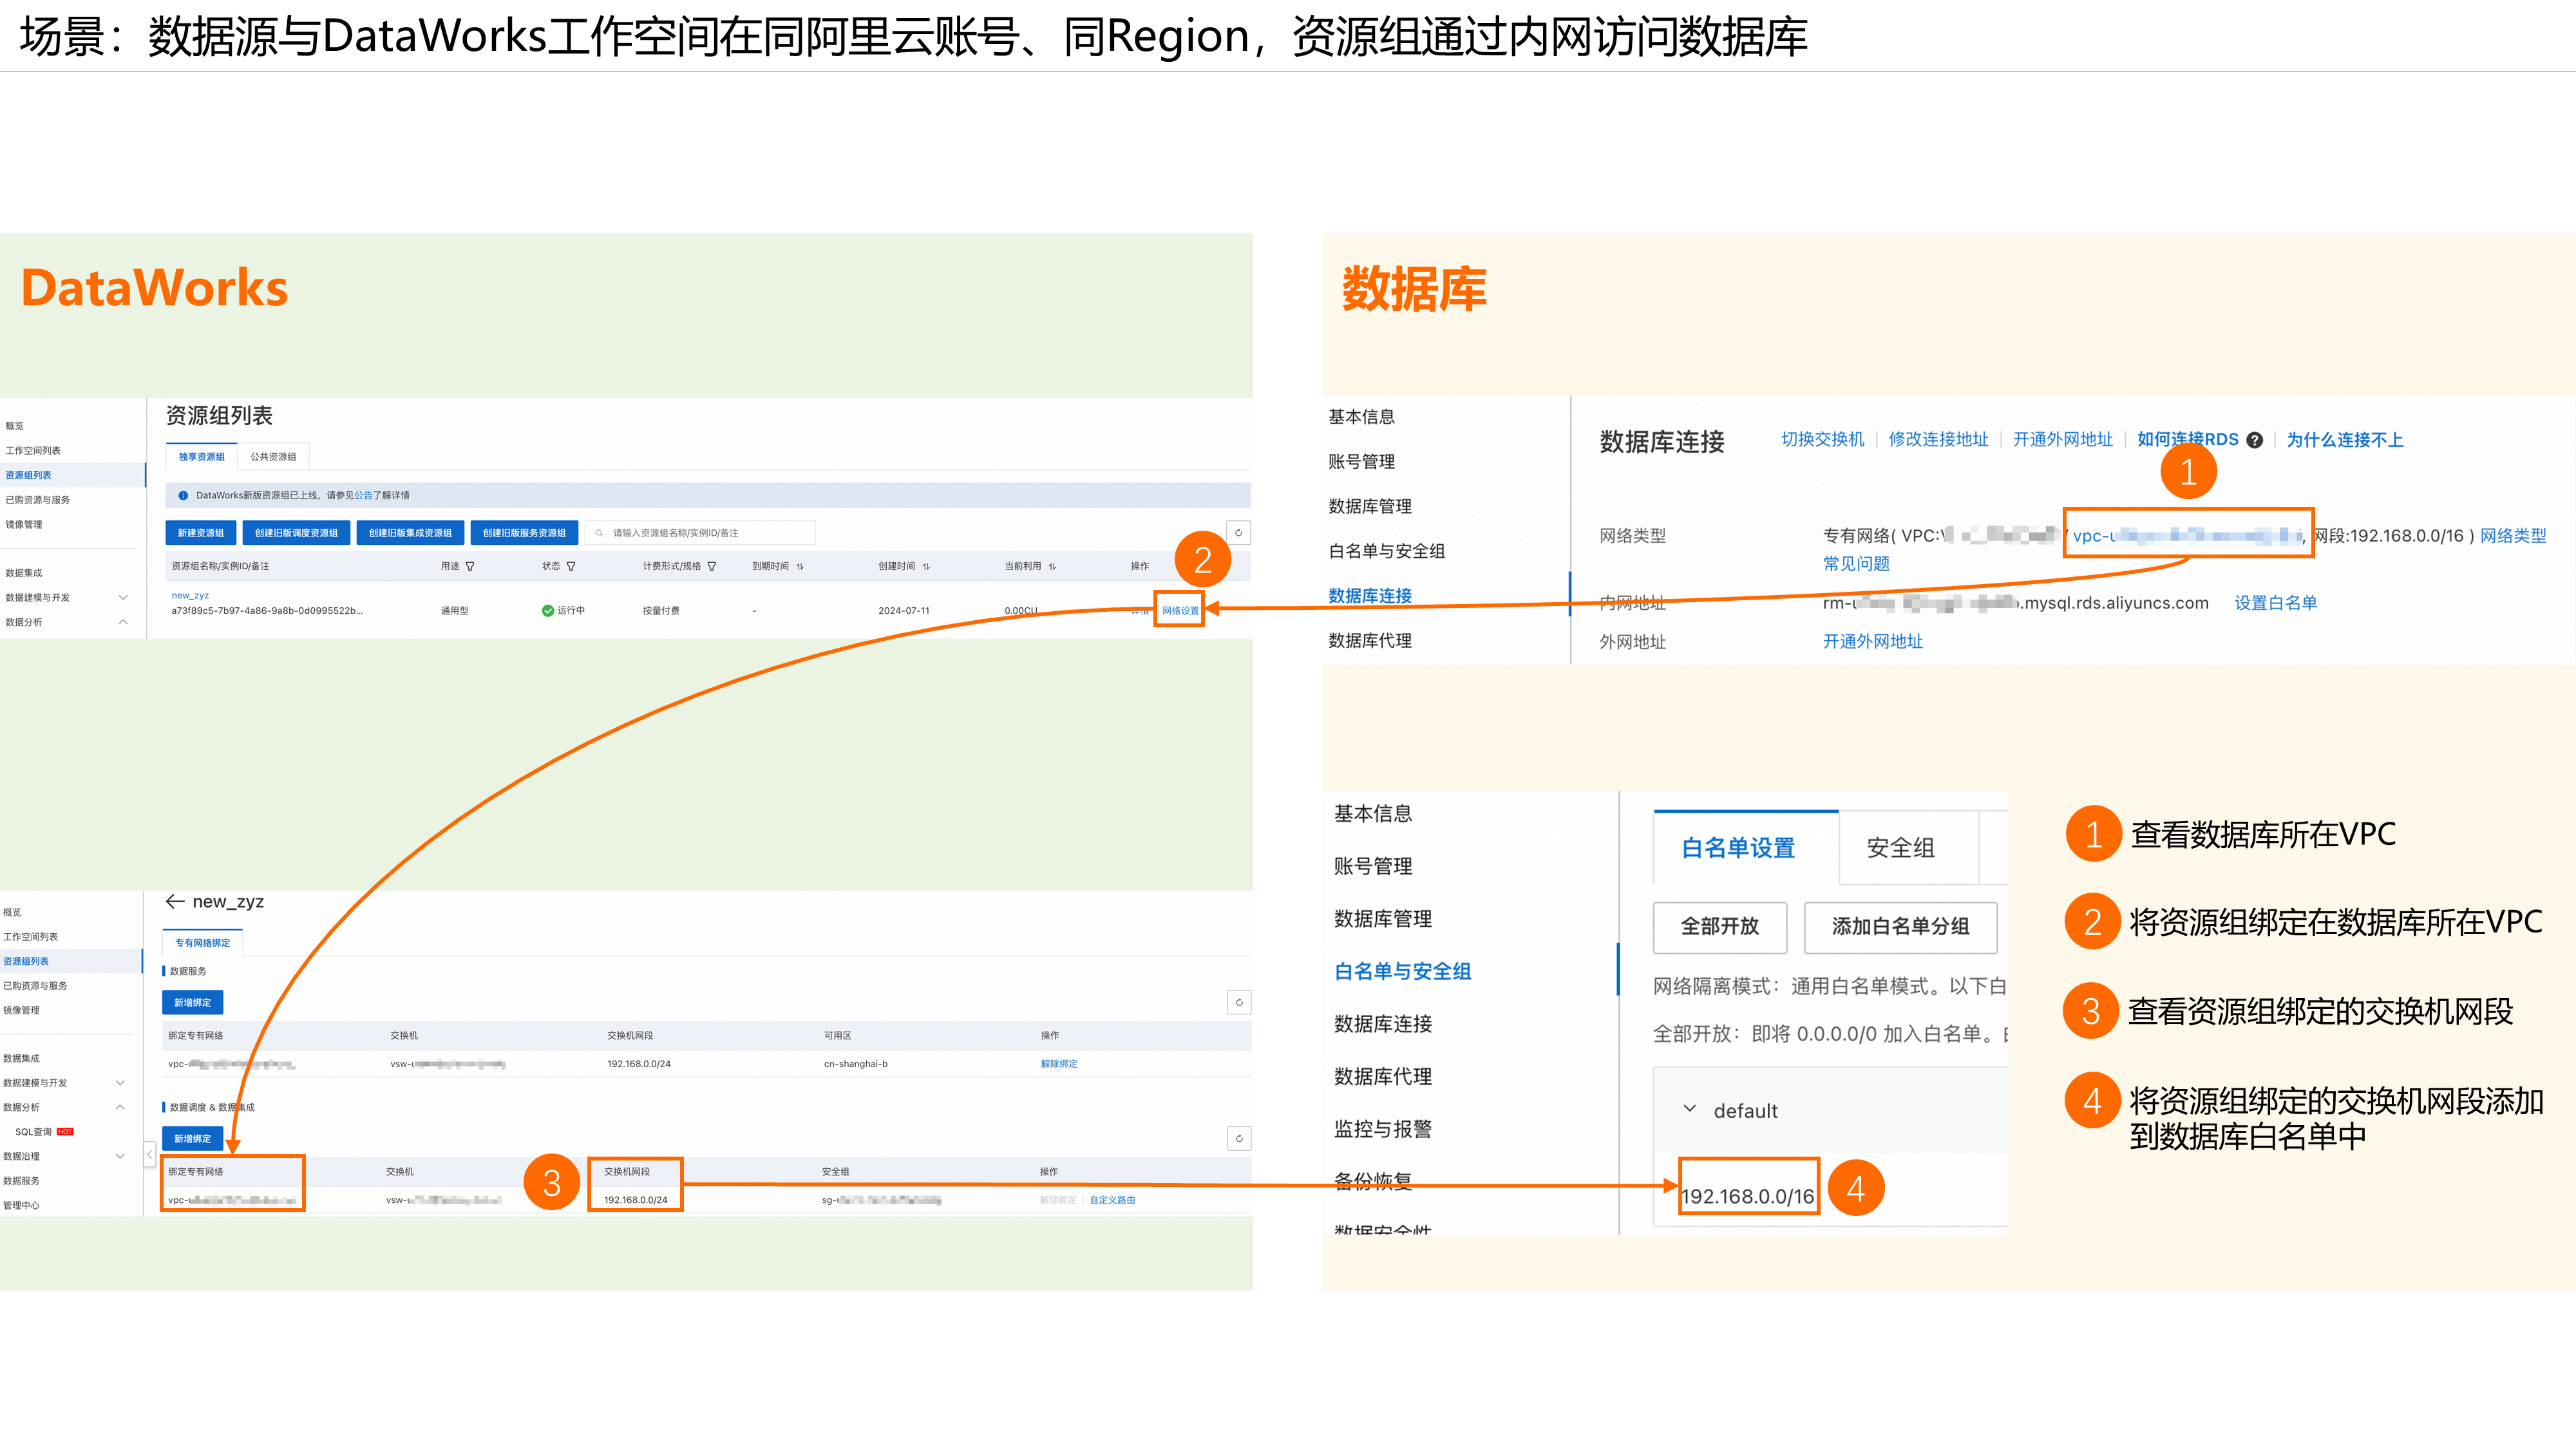Click the red HOT badge beside SQL查询

click(x=65, y=1132)
